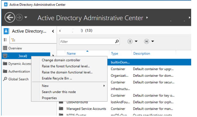This screenshot has width=197, height=117.
Task: Click the forward navigation arrow
Action: [19, 17]
